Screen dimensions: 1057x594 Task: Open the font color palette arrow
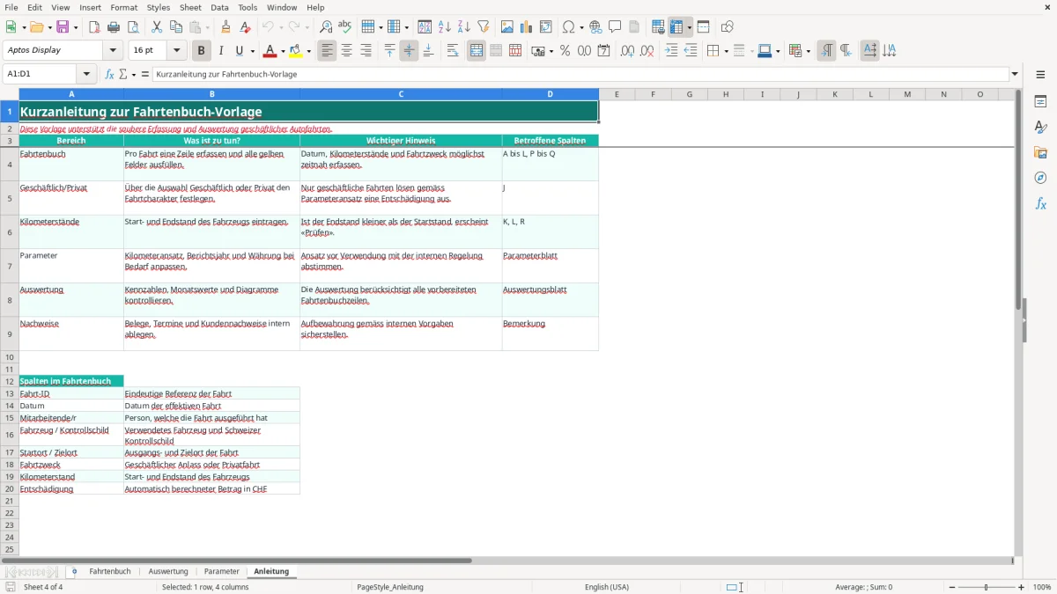tap(283, 51)
